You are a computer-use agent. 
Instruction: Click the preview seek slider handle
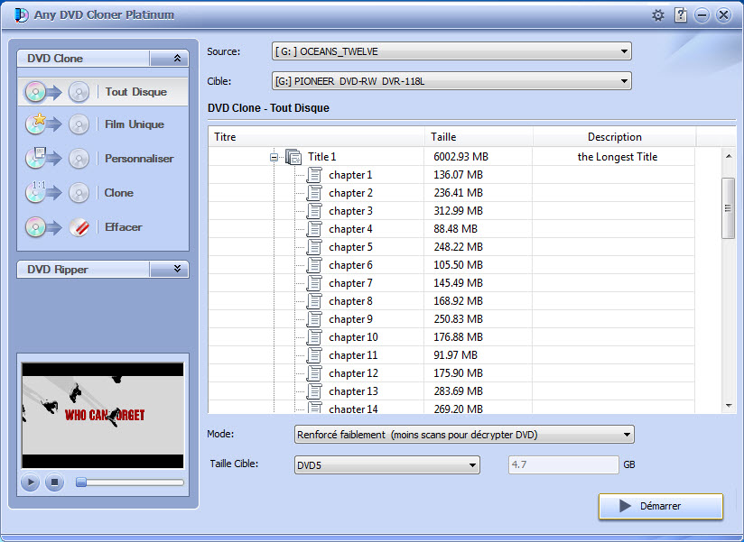[81, 482]
